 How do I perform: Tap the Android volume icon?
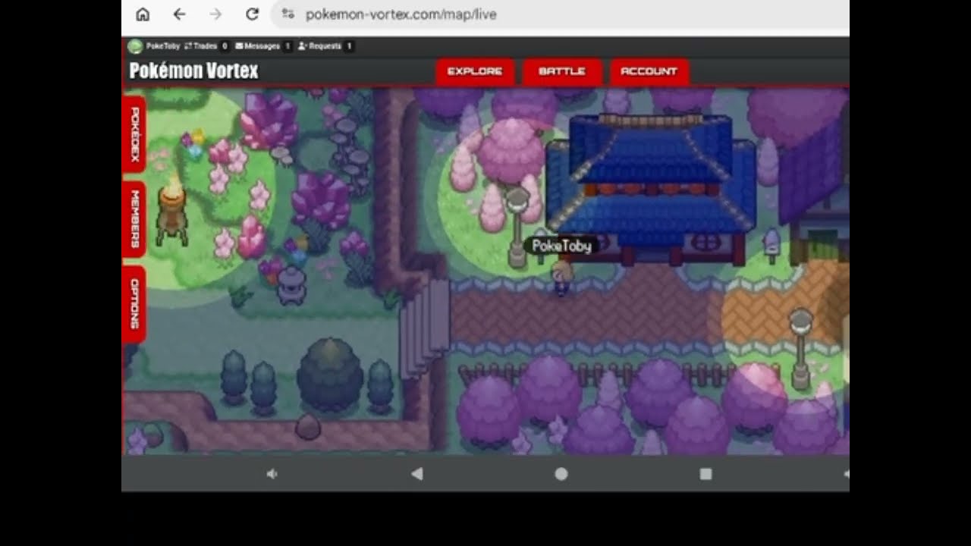272,474
